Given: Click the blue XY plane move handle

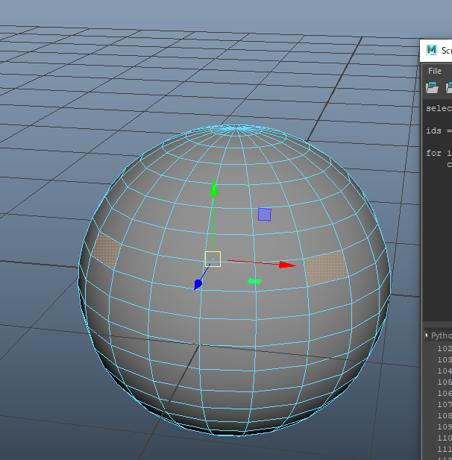Looking at the screenshot, I should (x=265, y=215).
